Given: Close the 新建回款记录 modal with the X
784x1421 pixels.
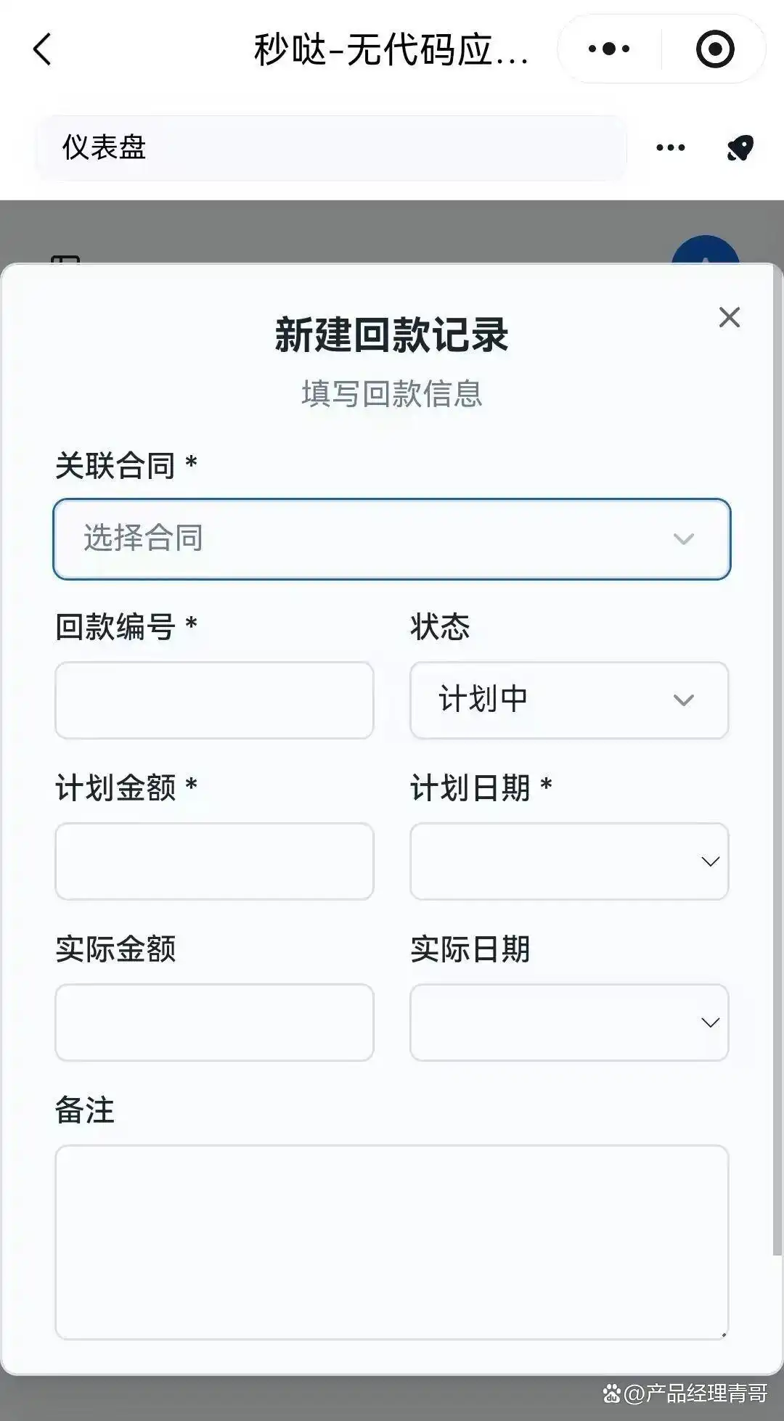Looking at the screenshot, I should tap(729, 318).
